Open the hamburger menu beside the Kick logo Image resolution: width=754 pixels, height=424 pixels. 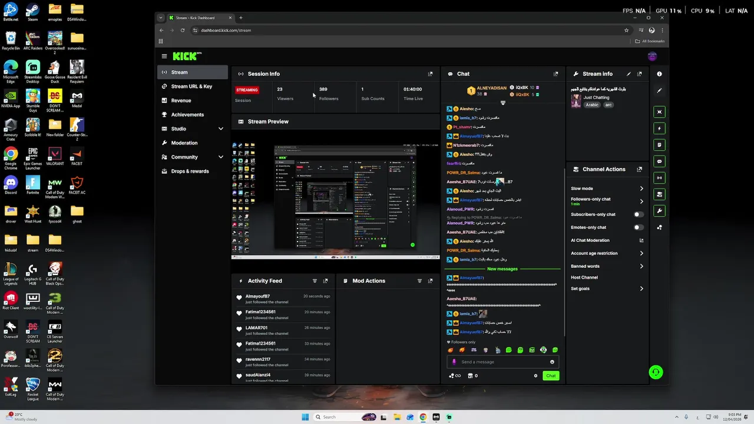click(x=164, y=56)
